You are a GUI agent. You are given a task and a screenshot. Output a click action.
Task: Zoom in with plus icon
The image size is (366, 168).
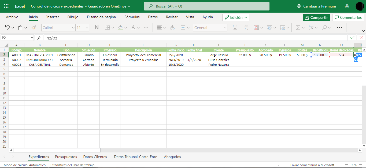pyautogui.click(x=360, y=165)
